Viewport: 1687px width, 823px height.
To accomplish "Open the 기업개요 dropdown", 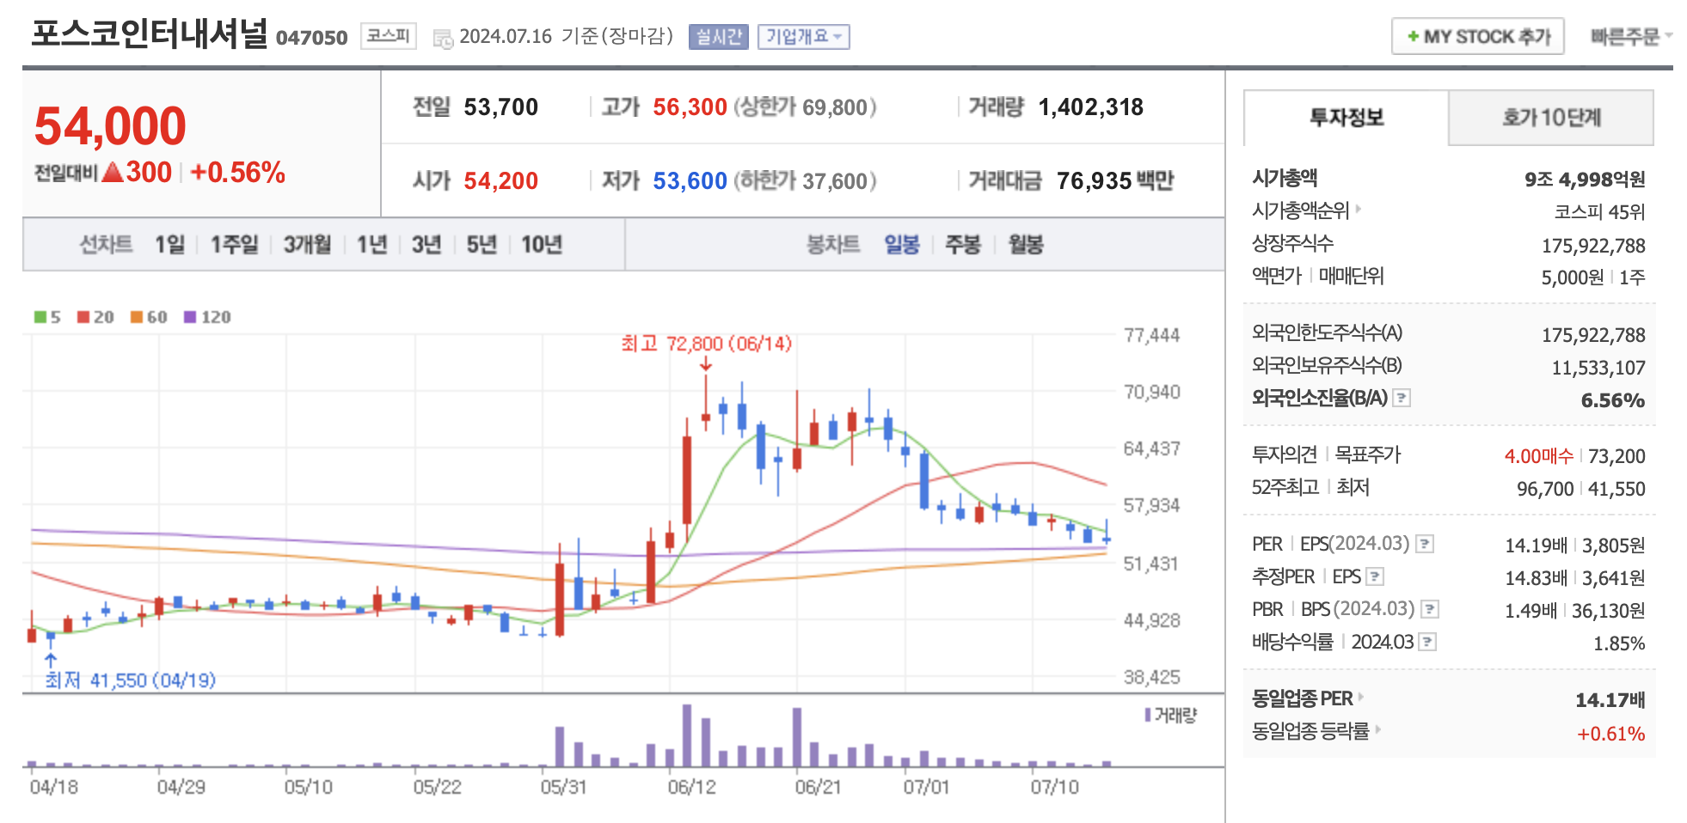I will click(x=803, y=37).
